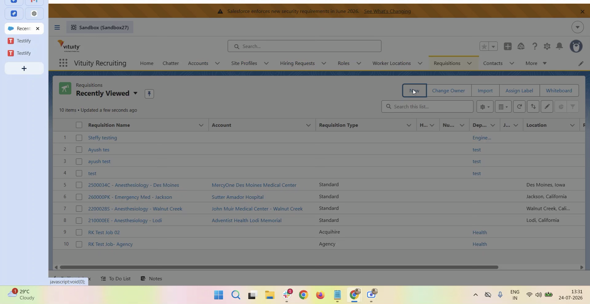
Task: Open the Salesforce Help question mark
Action: pyautogui.click(x=535, y=46)
